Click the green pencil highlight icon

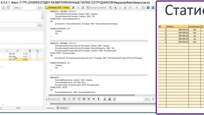tap(114, 99)
